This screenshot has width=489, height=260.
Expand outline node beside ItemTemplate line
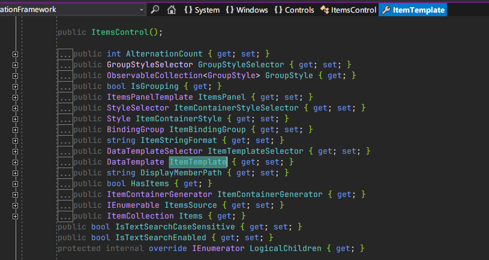[x=15, y=162]
